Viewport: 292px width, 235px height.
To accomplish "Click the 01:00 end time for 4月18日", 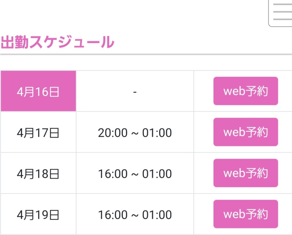I will click(157, 174).
